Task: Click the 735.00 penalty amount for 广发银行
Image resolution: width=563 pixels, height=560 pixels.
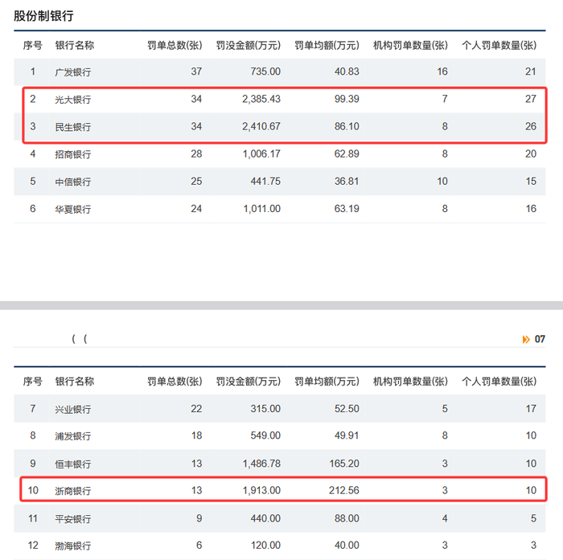Action: tap(265, 72)
